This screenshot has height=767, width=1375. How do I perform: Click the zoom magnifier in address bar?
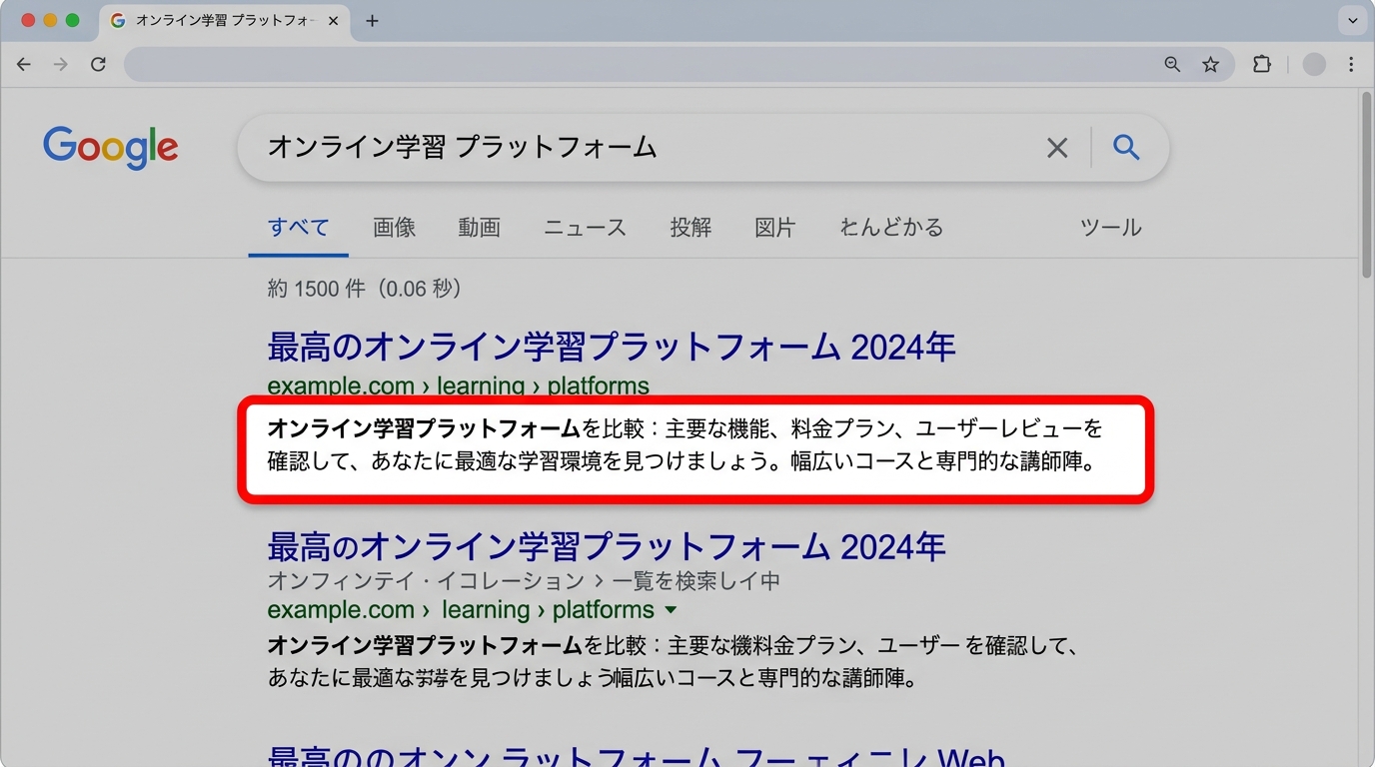(x=1172, y=64)
